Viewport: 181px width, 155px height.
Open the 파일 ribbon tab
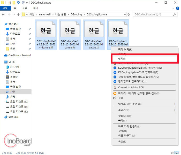(x=5, y=8)
